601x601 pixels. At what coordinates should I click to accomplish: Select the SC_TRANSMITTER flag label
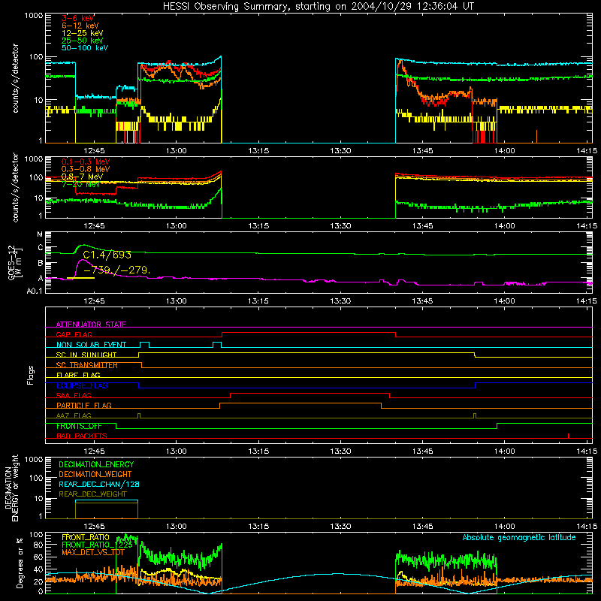[87, 365]
